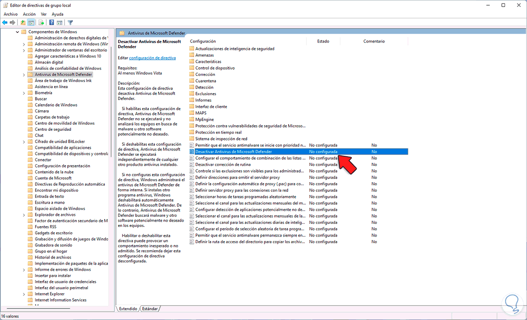The width and height of the screenshot is (527, 320).
Task: Click folder icon beside Buscar in tree
Action: 30,99
